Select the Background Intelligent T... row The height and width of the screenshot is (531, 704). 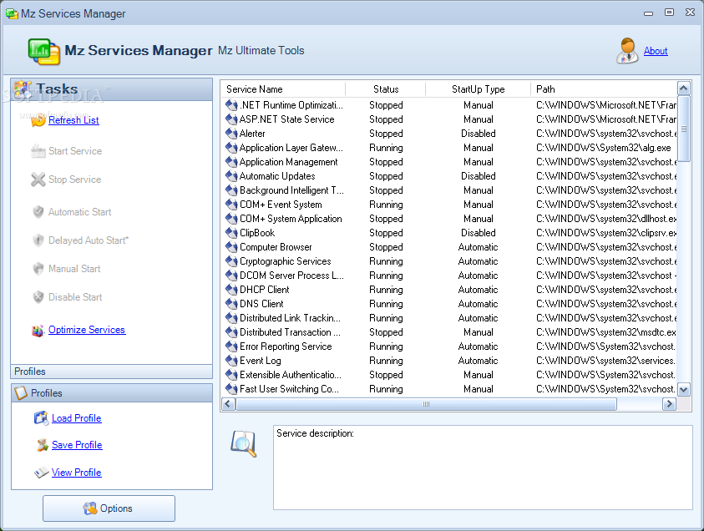point(449,190)
